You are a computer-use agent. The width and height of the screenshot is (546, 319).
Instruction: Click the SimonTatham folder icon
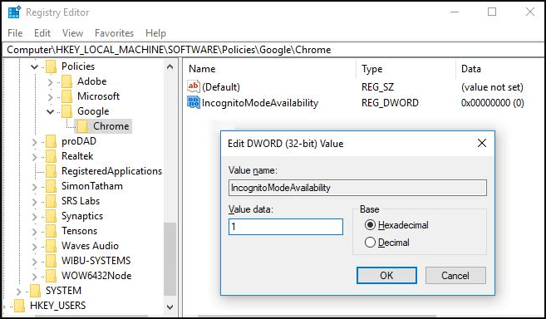click(x=52, y=186)
